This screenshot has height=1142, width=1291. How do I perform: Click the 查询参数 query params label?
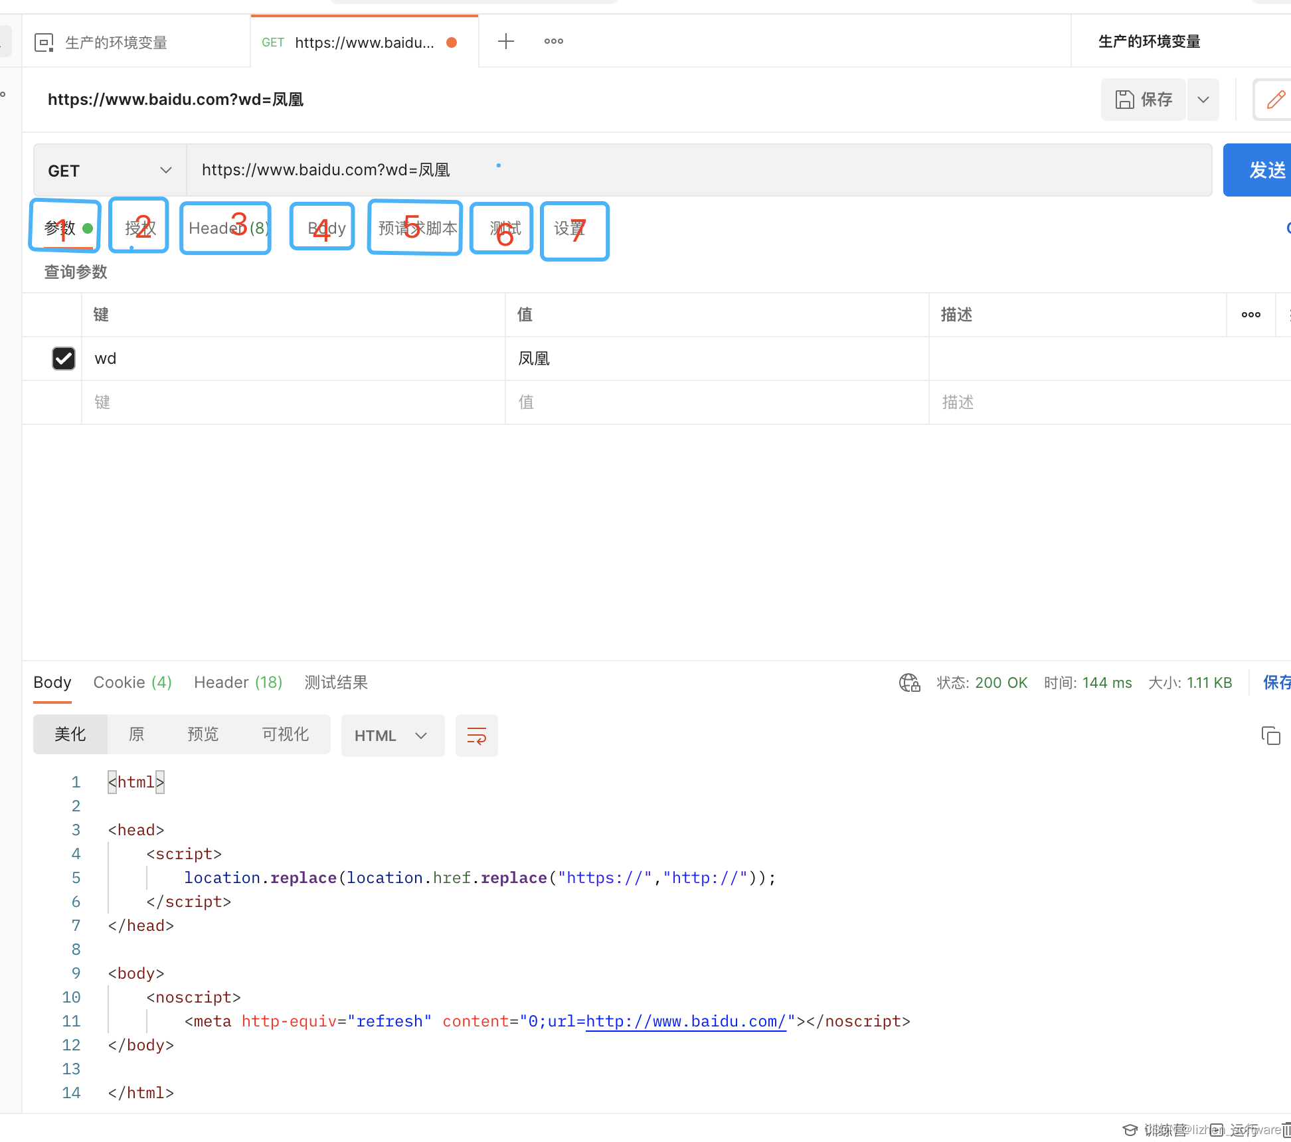point(76,272)
